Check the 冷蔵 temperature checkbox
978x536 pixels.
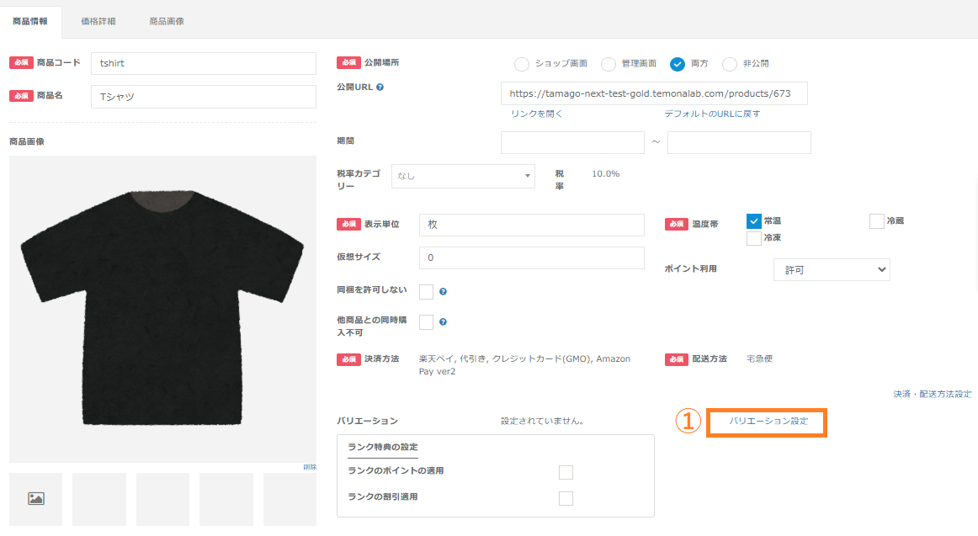point(876,221)
